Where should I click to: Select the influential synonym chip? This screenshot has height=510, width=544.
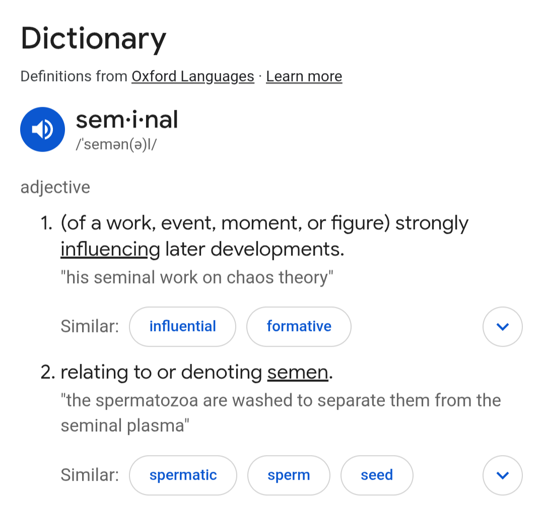pos(182,327)
